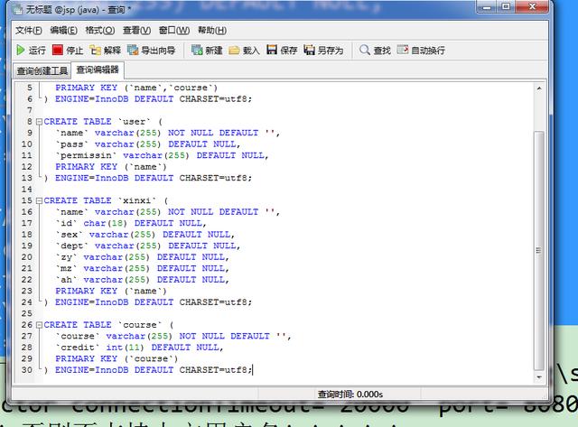Run the query with the 运行 button

coord(31,51)
